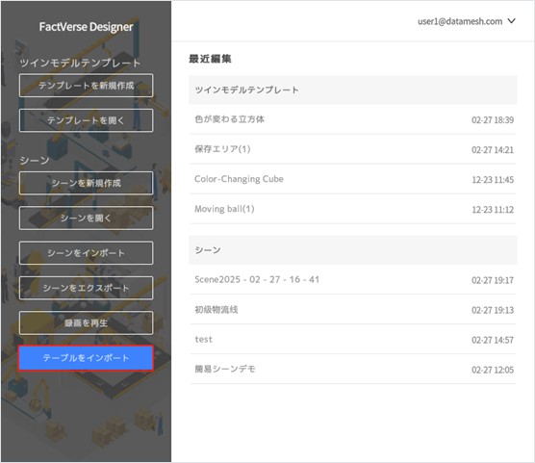Click シーンを開く button
The image size is (535, 463).
(86, 219)
